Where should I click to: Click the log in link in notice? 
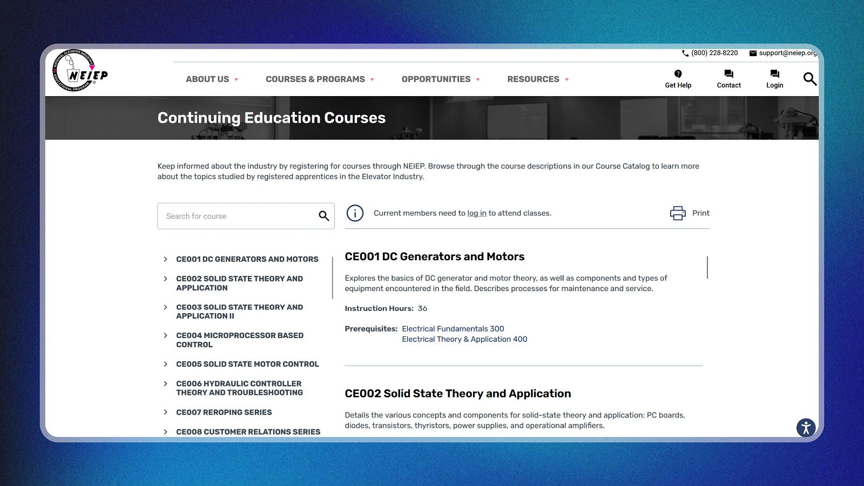[477, 213]
